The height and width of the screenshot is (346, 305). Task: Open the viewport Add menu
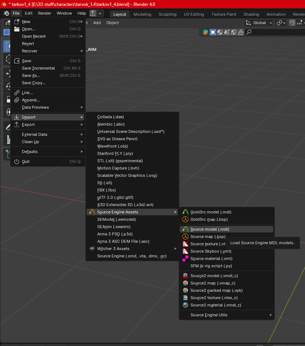97,23
